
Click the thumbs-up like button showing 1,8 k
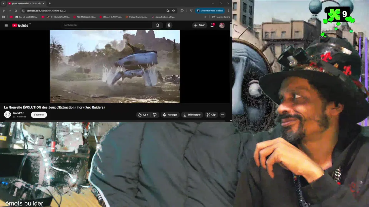(143, 115)
